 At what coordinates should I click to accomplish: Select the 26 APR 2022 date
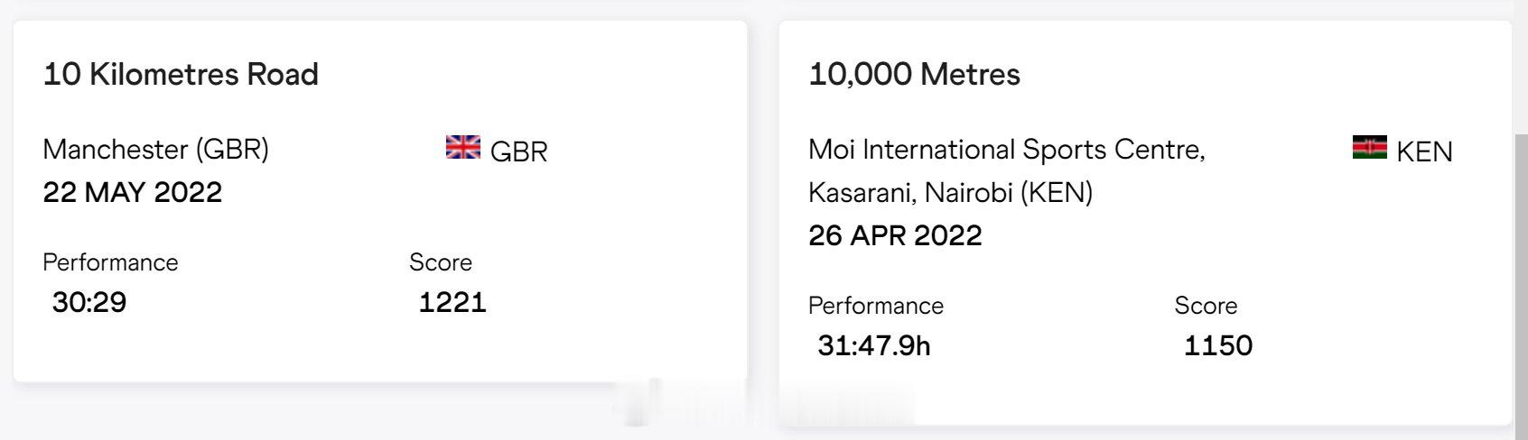(x=895, y=235)
